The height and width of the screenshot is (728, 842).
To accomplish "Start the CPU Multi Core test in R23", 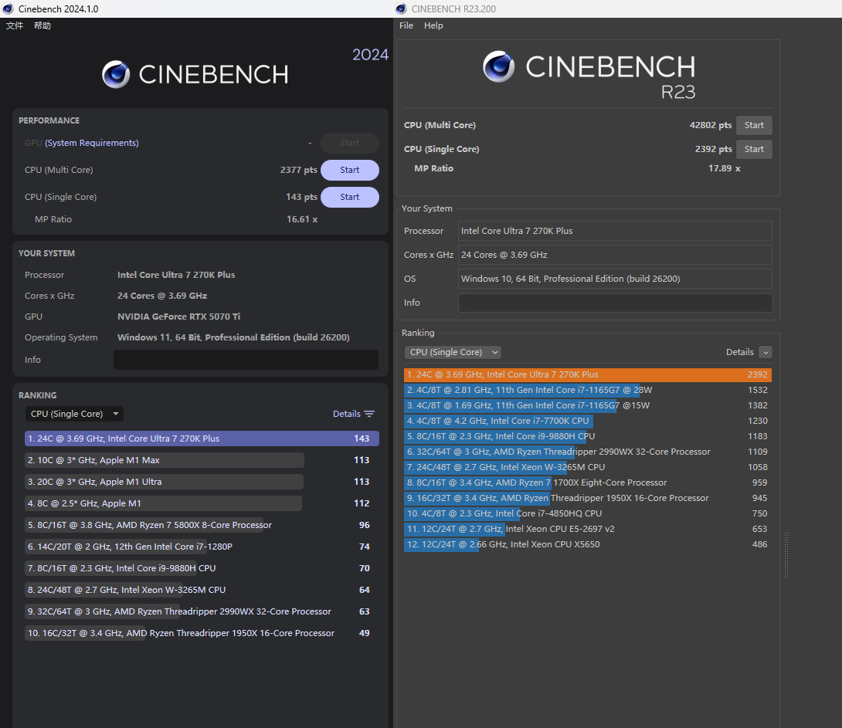I will click(x=753, y=125).
